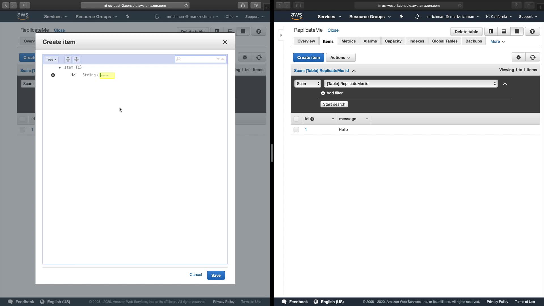
Task: Open the Tree view mode dropdown
Action: 51,59
